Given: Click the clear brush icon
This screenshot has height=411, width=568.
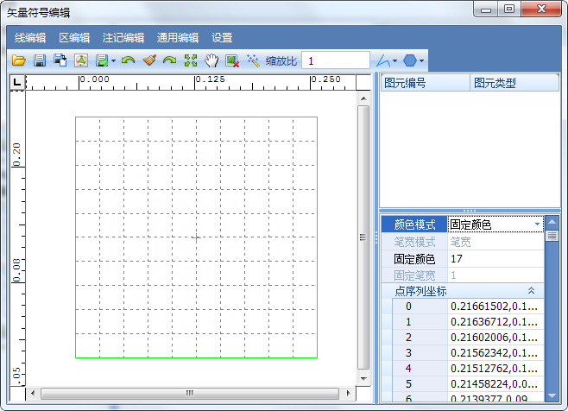Looking at the screenshot, I should 149,61.
